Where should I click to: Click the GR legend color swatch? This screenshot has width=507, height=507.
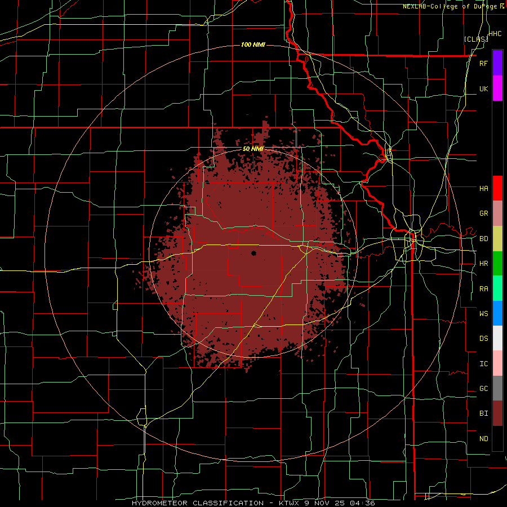497,214
